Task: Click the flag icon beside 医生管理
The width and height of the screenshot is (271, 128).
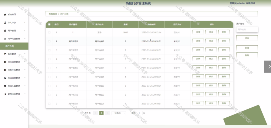Action: coord(5,54)
